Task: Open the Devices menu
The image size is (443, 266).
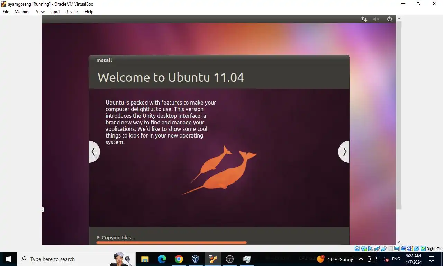Action: (x=72, y=11)
